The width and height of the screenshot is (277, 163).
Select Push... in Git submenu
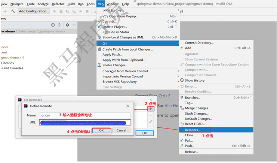tap(216, 146)
